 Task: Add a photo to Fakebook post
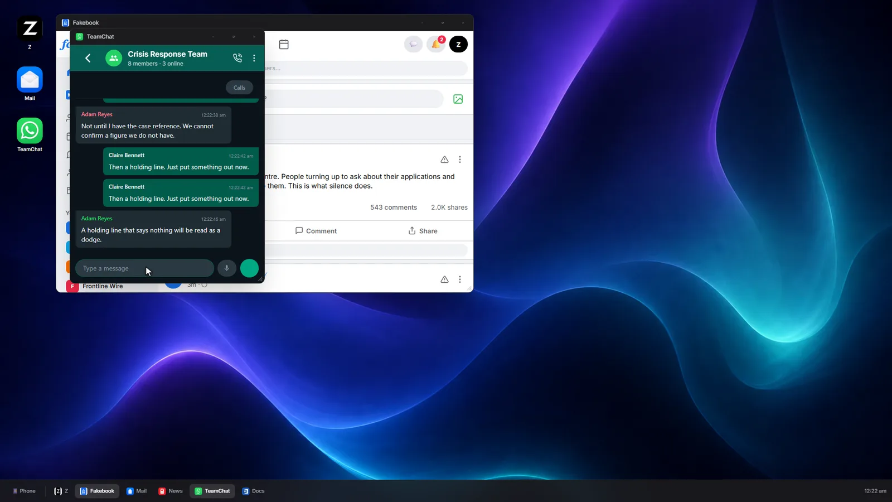coord(458,99)
